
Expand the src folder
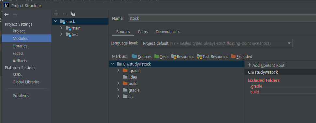tap(118, 96)
